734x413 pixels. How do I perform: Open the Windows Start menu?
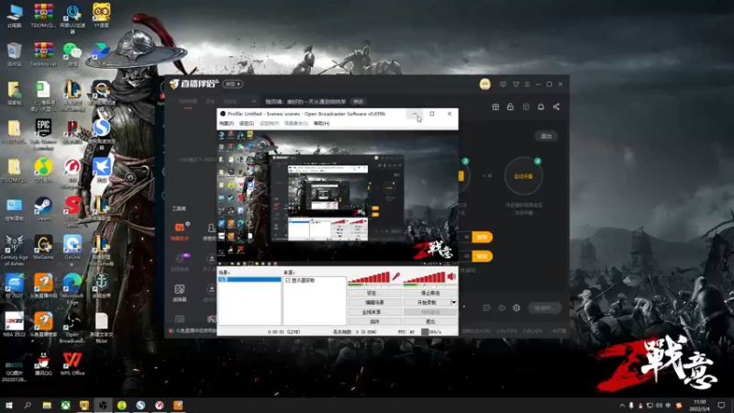(x=8, y=405)
